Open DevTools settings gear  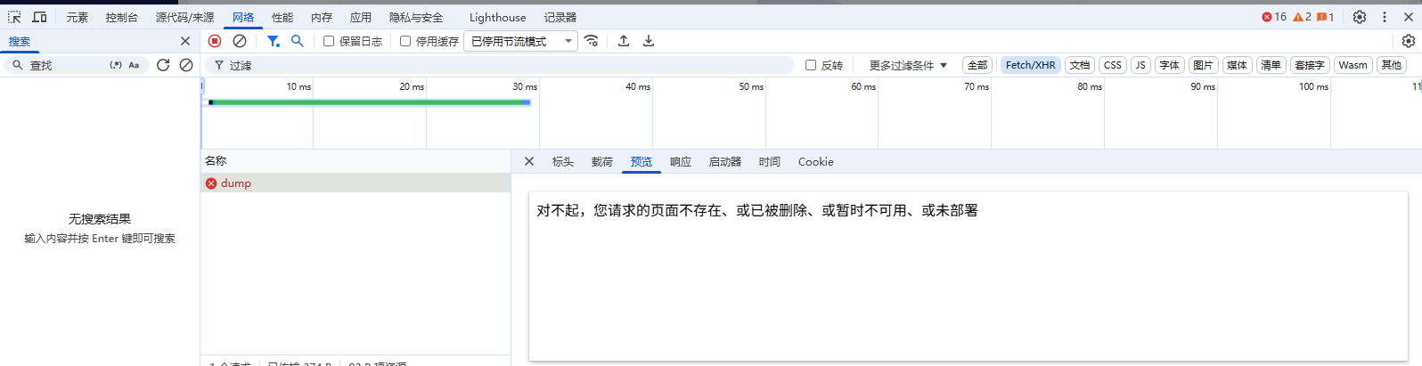point(1359,17)
